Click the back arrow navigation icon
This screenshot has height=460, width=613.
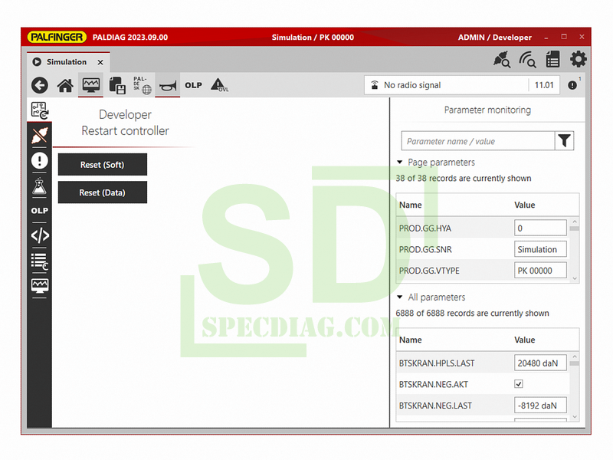pos(39,86)
